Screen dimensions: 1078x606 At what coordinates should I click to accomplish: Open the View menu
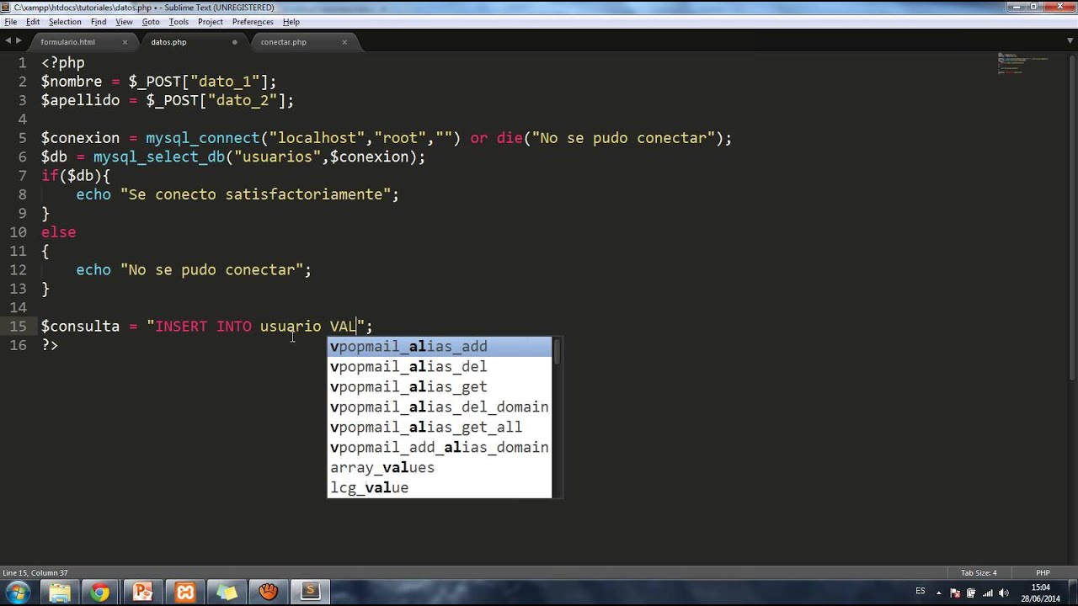coord(124,22)
